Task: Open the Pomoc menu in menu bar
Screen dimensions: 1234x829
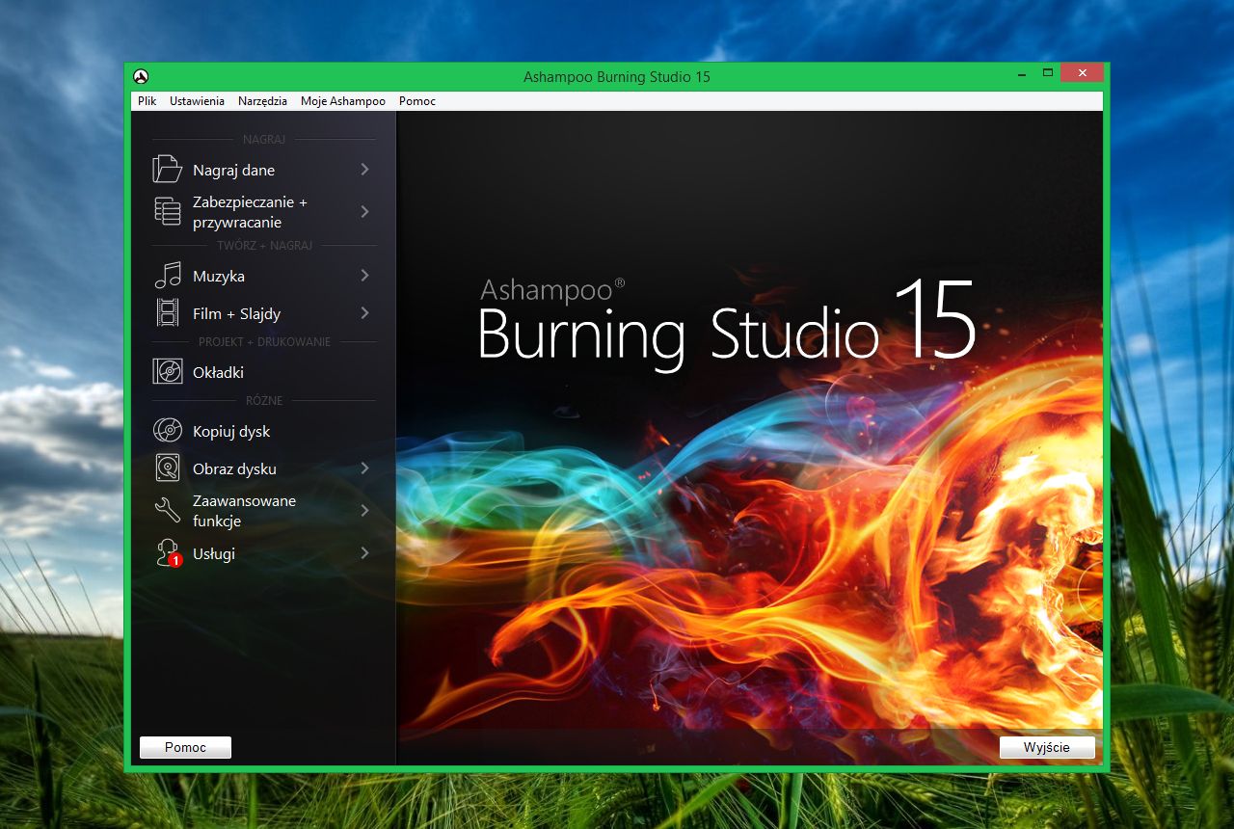Action: click(x=417, y=101)
